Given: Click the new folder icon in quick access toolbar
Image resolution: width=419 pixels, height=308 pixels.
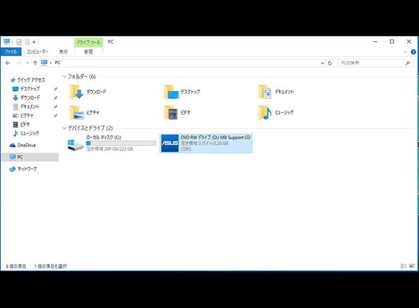Looking at the screenshot, I should pyautogui.click(x=27, y=42).
